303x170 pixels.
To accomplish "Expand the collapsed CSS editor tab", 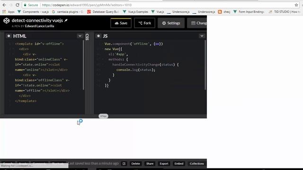I will coord(87,37).
